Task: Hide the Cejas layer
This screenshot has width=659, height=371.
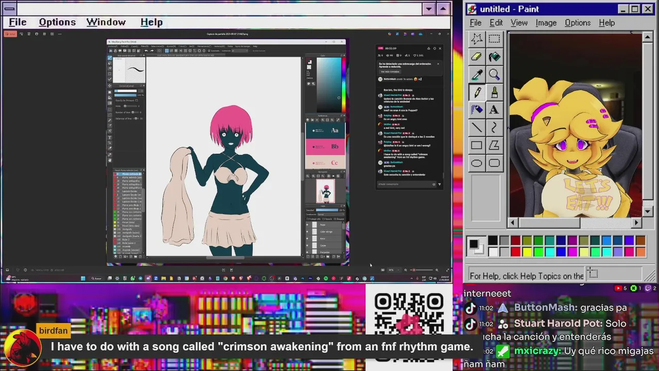Action: tap(308, 246)
